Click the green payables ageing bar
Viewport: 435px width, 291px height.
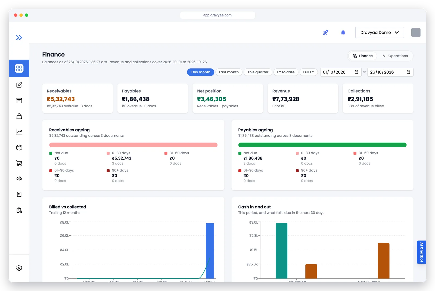pyautogui.click(x=322, y=145)
